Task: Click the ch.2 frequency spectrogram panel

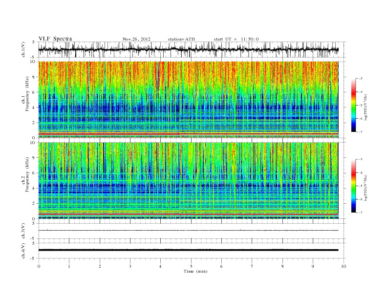Action: [188, 181]
